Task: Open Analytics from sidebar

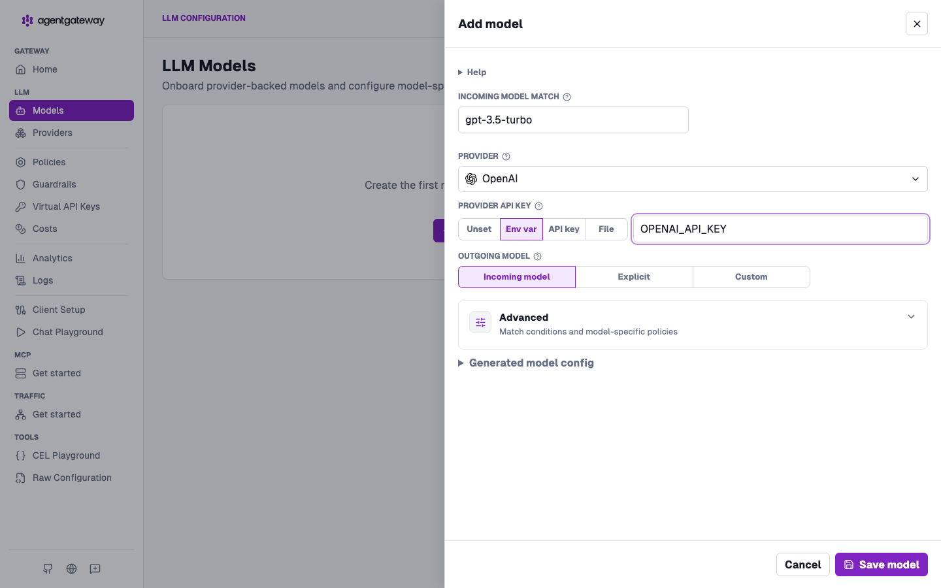Action: click(x=71, y=258)
